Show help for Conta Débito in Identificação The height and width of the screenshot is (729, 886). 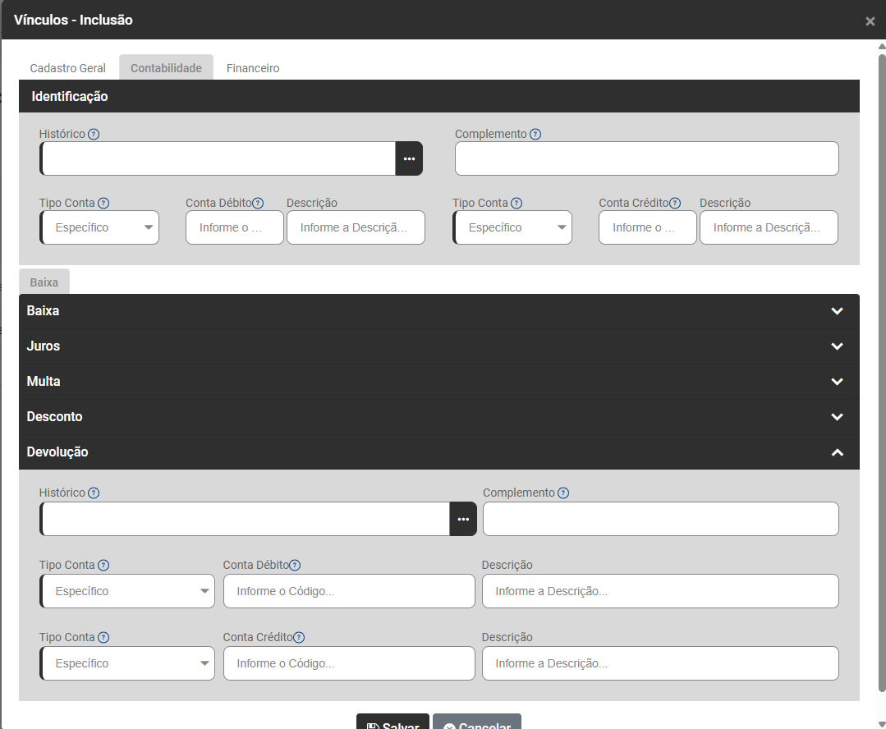pyautogui.click(x=258, y=203)
